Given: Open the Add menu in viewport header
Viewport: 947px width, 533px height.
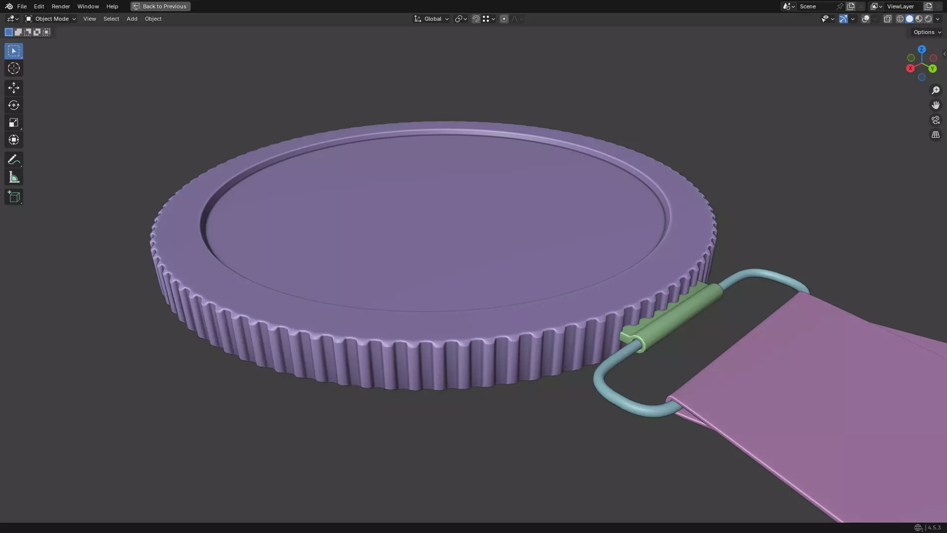Looking at the screenshot, I should pos(132,19).
